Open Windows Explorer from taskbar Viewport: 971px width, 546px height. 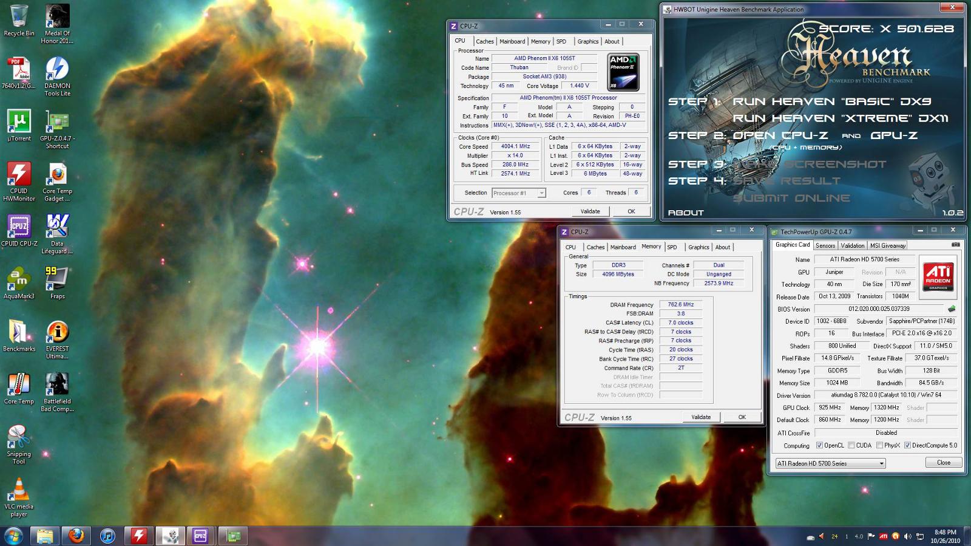(45, 536)
